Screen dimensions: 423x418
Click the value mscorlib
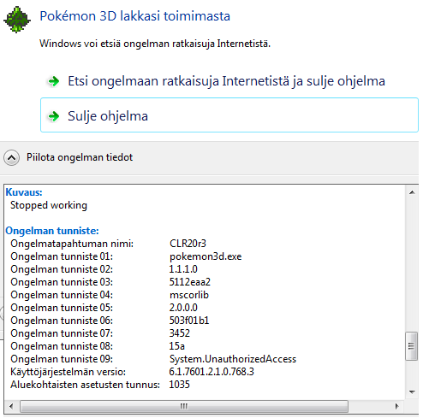(189, 295)
